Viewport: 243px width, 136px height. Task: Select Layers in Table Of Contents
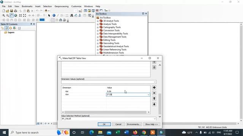click(11, 32)
